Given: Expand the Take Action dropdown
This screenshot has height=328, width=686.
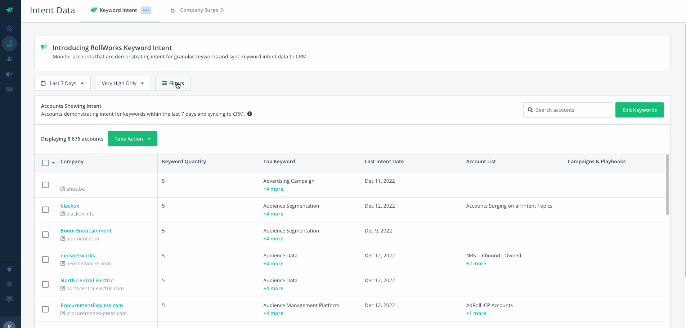Looking at the screenshot, I should tap(133, 139).
